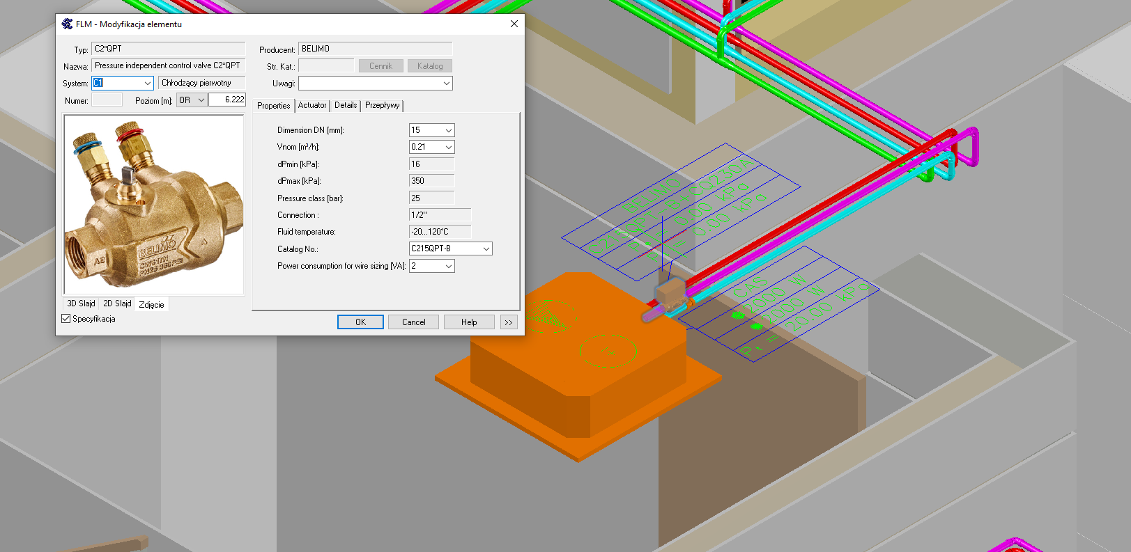Close the Modyfikacja elementu dialog
This screenshot has width=1131, height=552.
pos(514,24)
